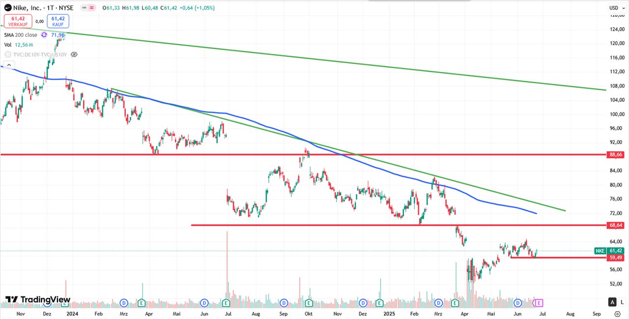Click the earnings E marker above Apr 2024
The width and height of the screenshot is (629, 319).
pos(142,302)
